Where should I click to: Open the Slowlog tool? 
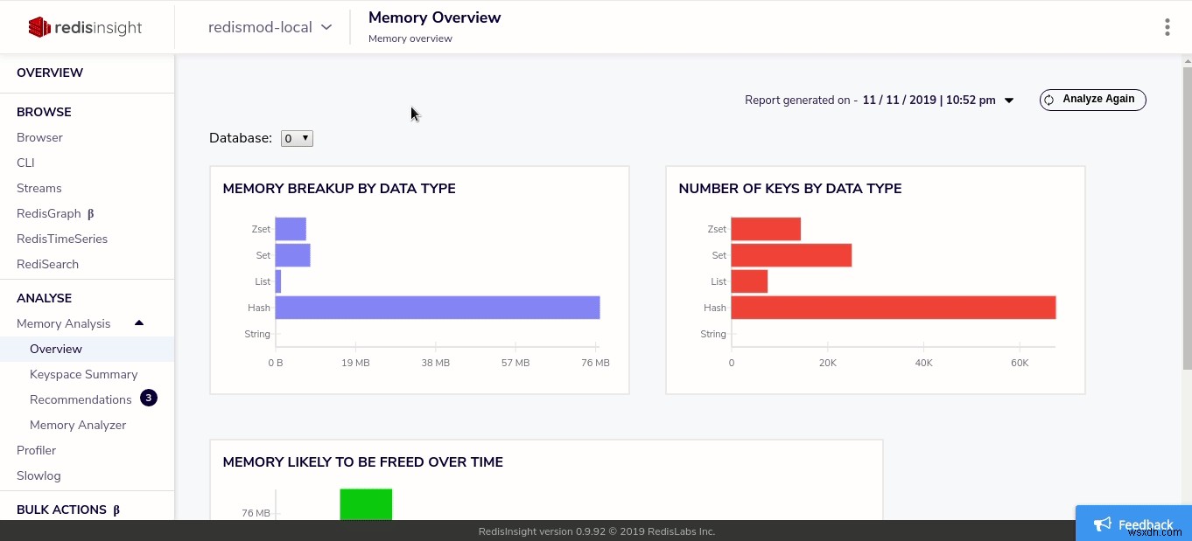(39, 475)
